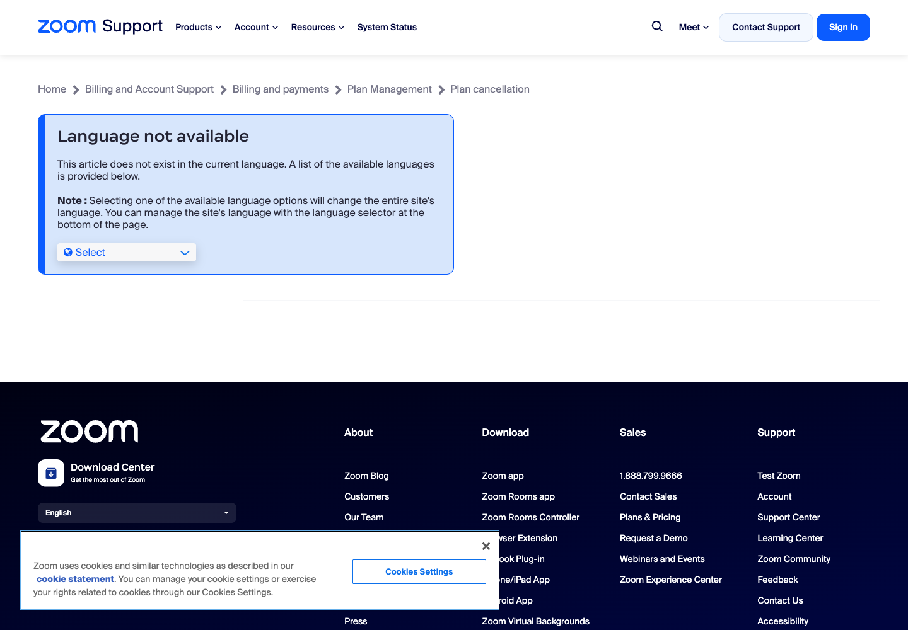Click the Sign In button
The image size is (908, 630).
[x=843, y=27]
